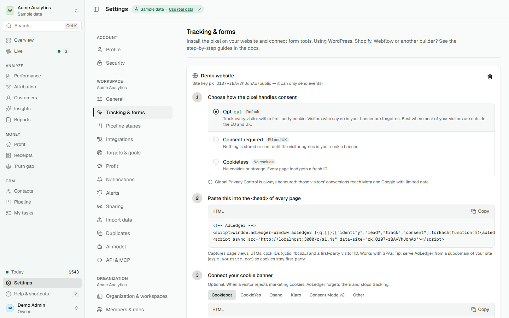509x318 pixels.
Task: Click the Use real data link
Action: (x=181, y=9)
